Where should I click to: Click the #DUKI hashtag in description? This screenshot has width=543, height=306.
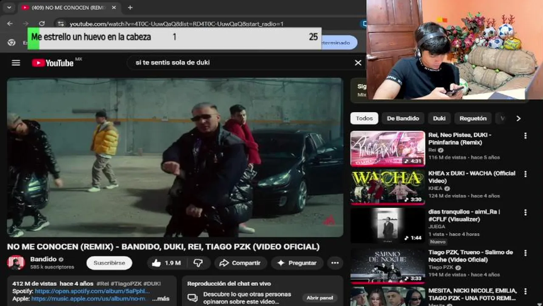[152, 283]
